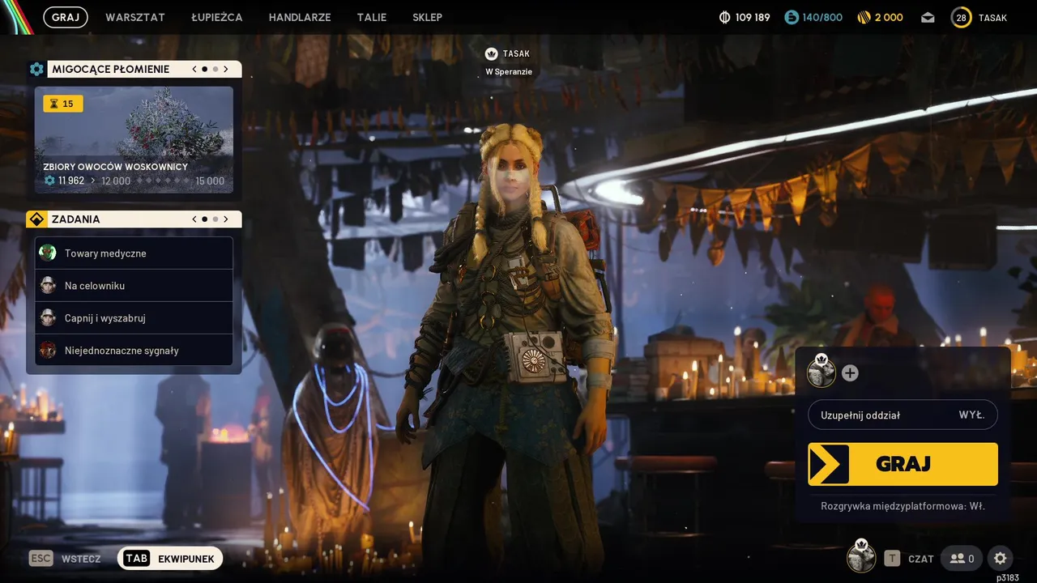Click the Zadania section icon
Screen dimensions: 1037x583
pyautogui.click(x=36, y=219)
